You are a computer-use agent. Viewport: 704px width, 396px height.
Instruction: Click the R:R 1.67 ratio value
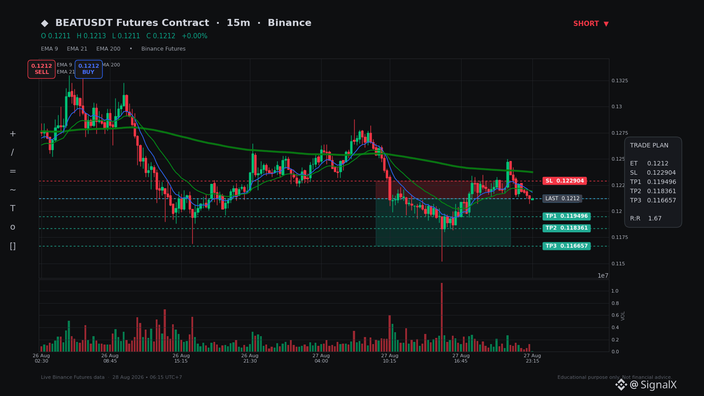(x=646, y=218)
